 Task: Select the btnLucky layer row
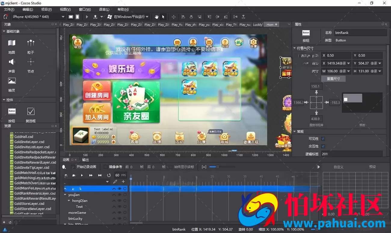96,219
